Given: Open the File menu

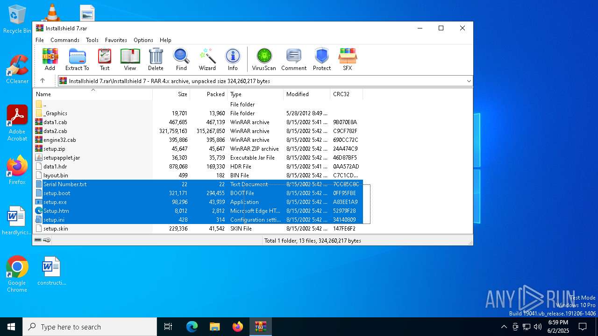Looking at the screenshot, I should click(x=40, y=40).
